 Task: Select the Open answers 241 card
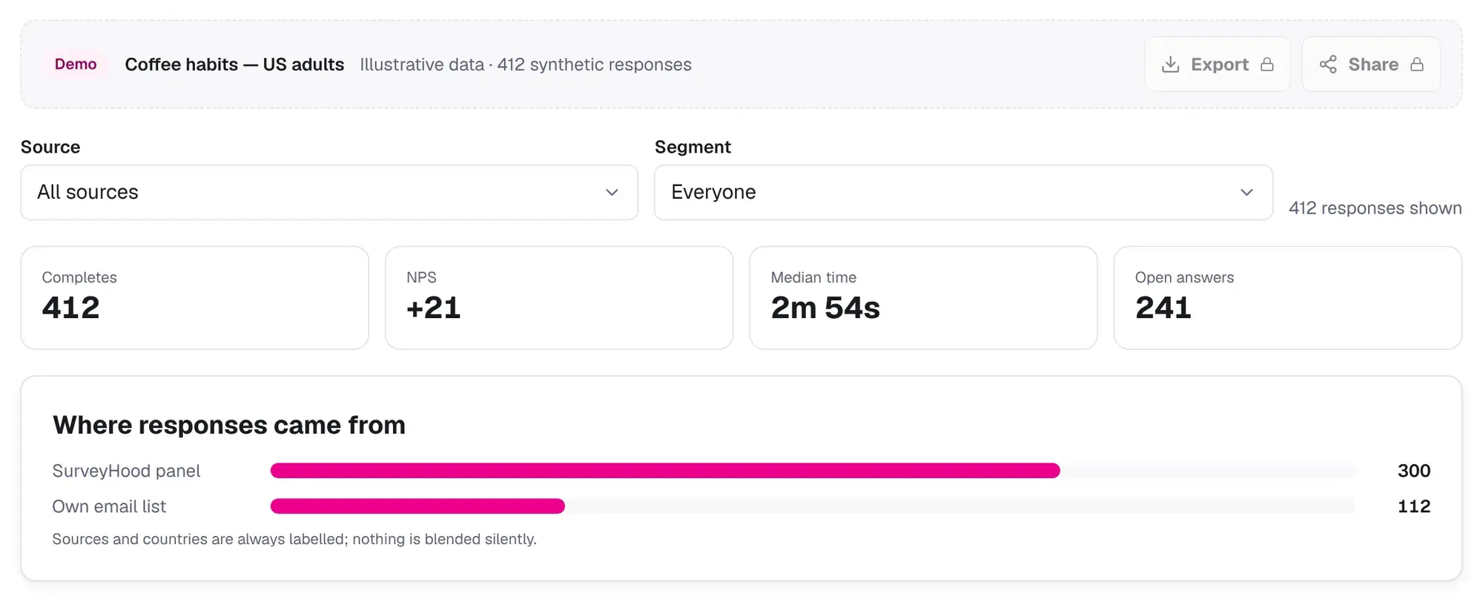[1288, 298]
